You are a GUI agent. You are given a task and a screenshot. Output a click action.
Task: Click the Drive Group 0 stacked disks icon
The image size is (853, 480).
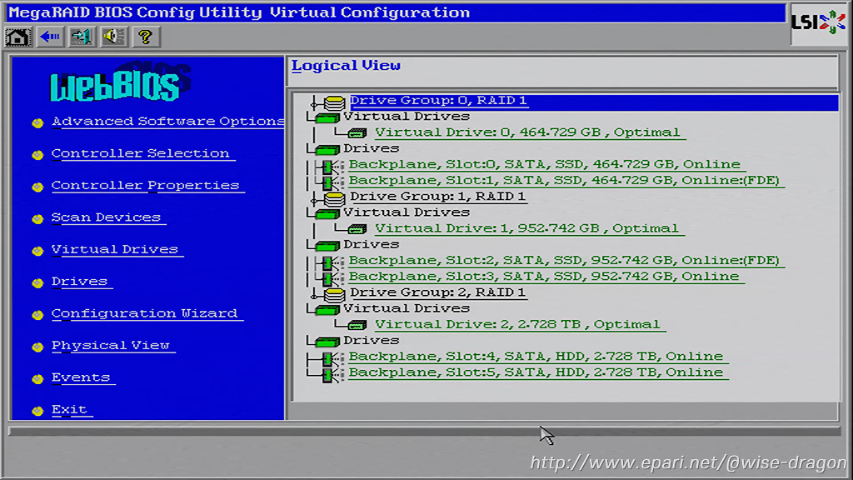[335, 102]
